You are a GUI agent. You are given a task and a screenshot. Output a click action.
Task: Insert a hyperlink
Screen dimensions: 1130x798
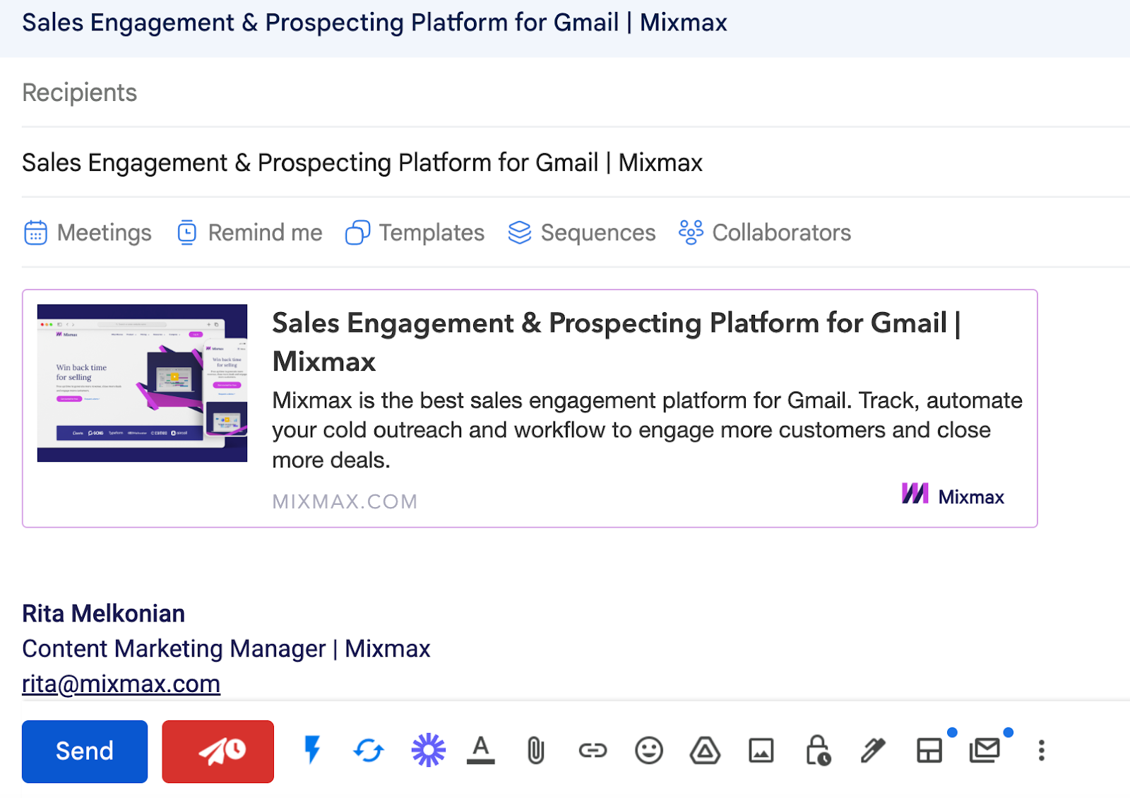tap(593, 751)
